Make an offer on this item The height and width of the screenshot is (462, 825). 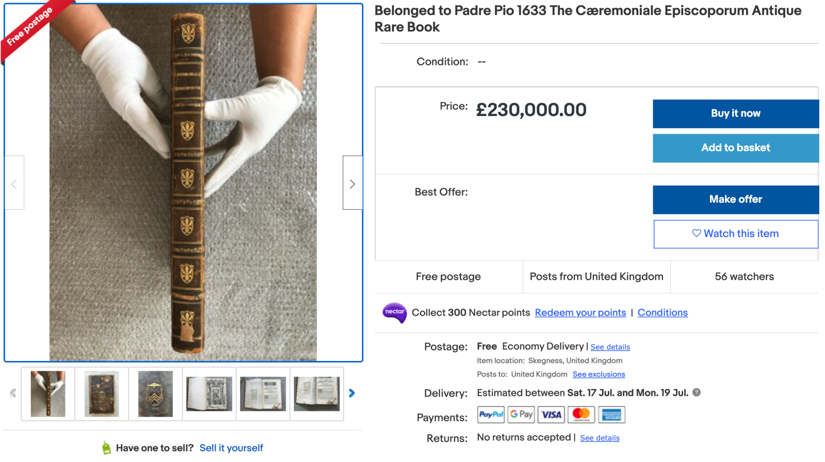click(x=735, y=200)
